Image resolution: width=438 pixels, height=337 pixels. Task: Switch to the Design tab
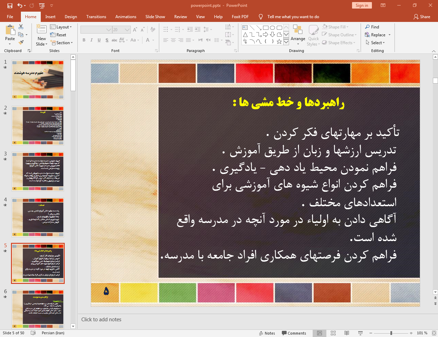point(71,17)
